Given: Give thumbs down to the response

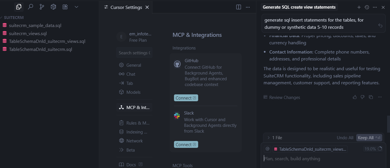Looking at the screenshot, I should point(363,97).
